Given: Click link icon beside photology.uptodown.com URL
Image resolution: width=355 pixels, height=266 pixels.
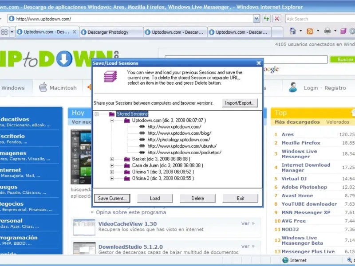Looking at the screenshot, I should 142,140.
